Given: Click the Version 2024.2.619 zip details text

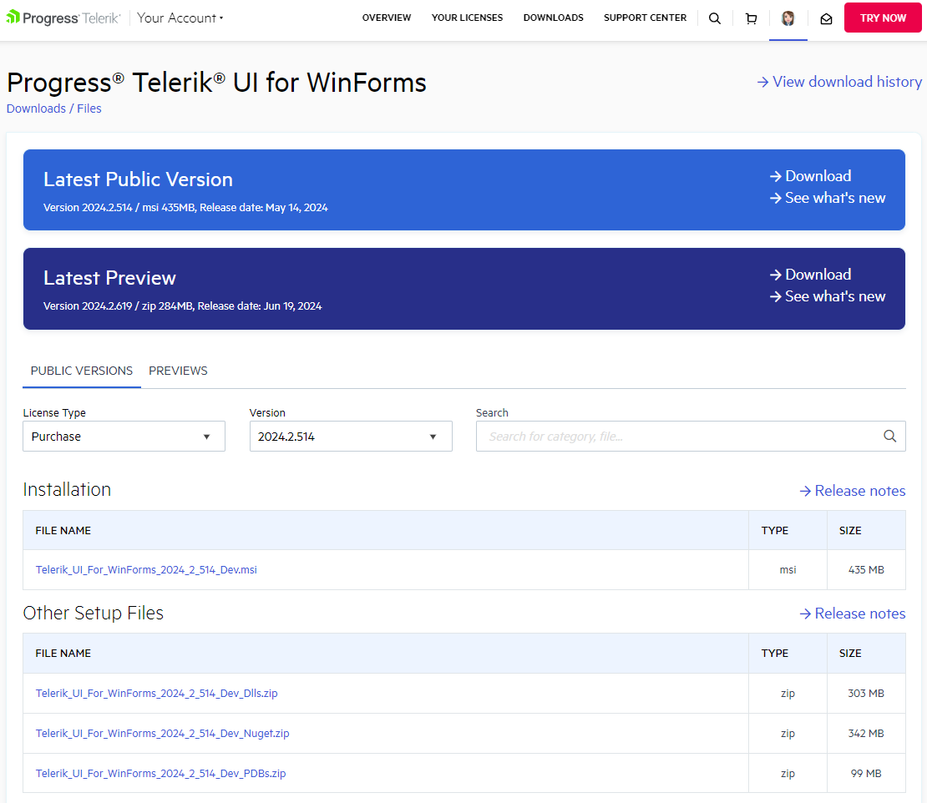Looking at the screenshot, I should 183,306.
